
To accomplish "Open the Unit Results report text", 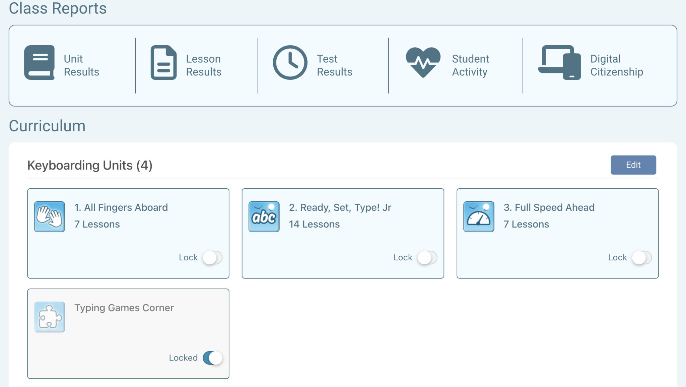I will 81,65.
